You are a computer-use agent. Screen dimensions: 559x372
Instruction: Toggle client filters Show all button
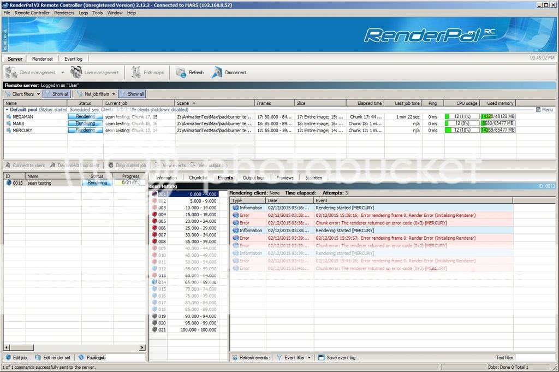tap(56, 94)
